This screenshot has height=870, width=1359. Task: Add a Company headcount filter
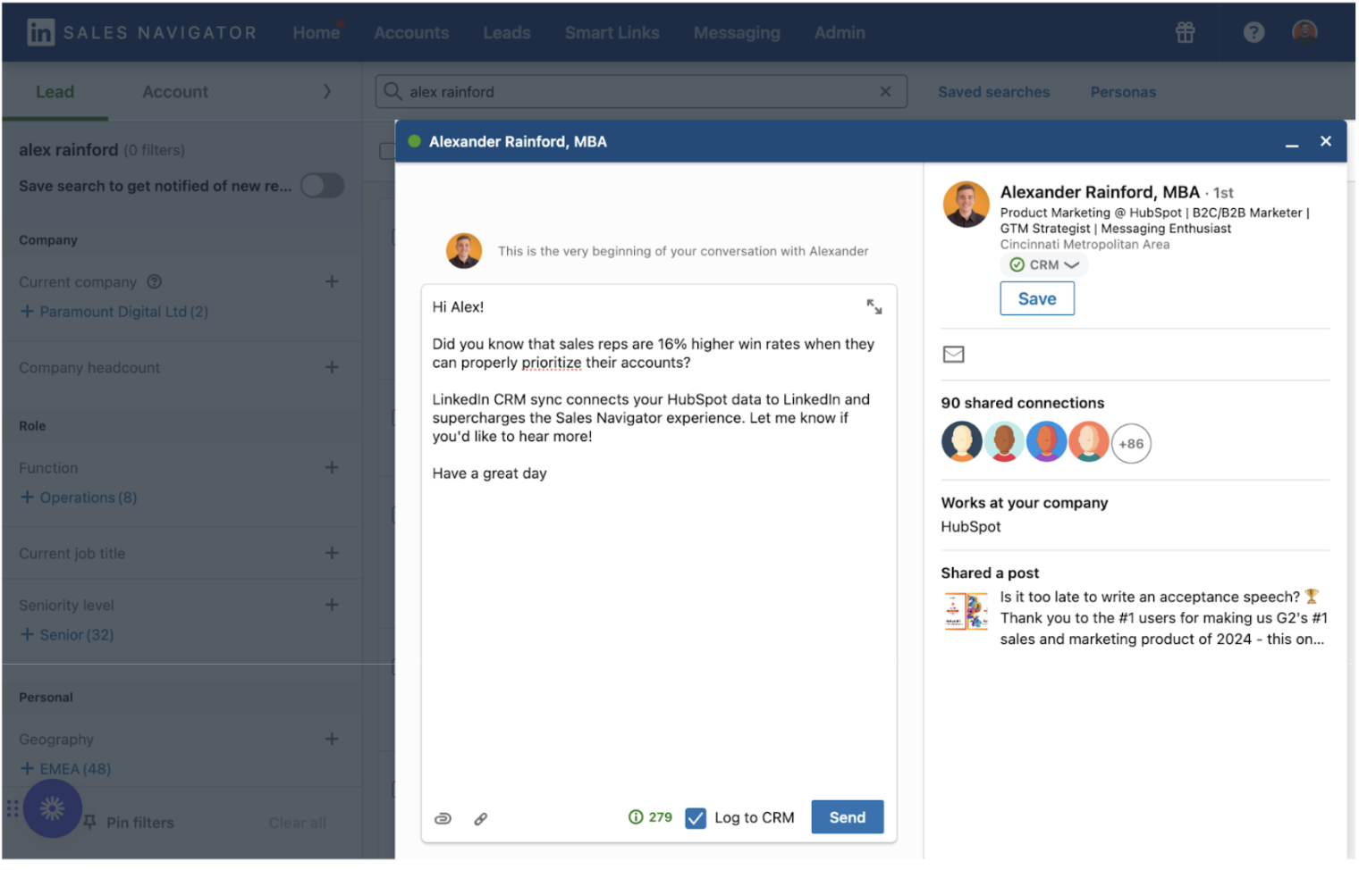pos(332,367)
